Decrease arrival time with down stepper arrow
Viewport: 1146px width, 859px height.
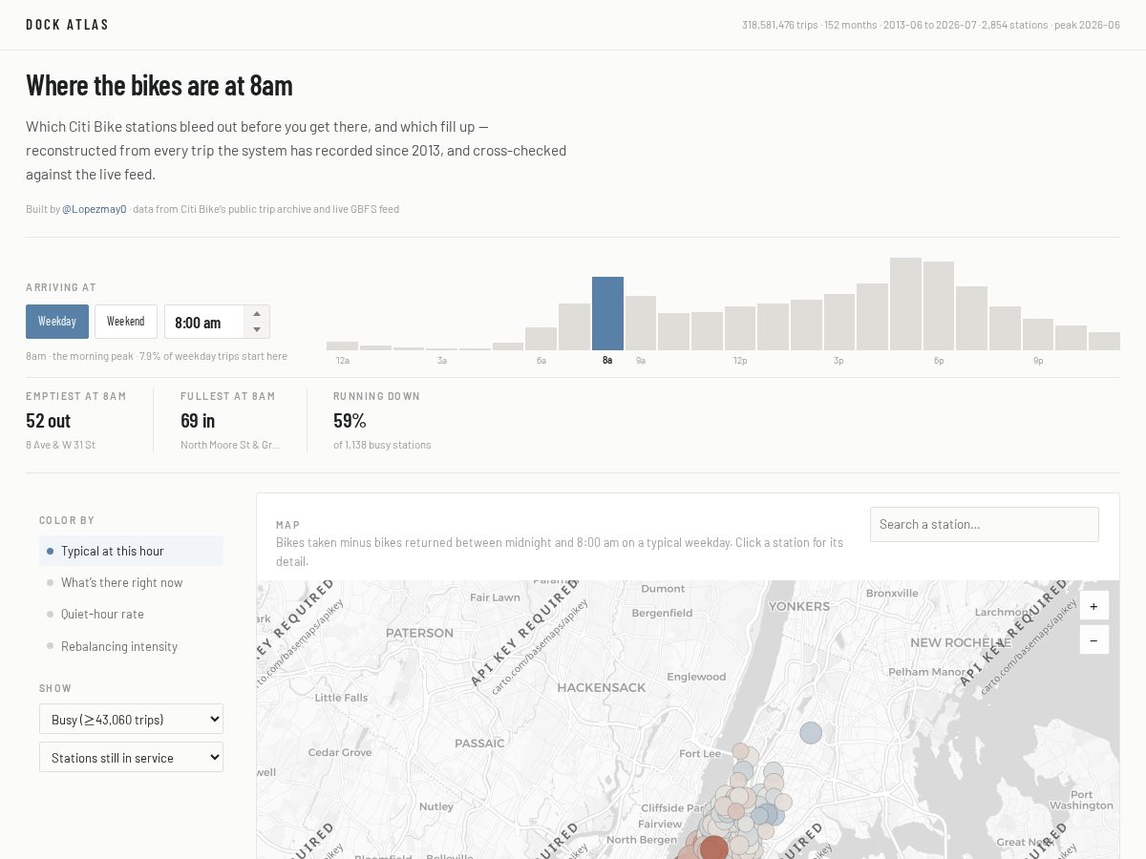[256, 329]
